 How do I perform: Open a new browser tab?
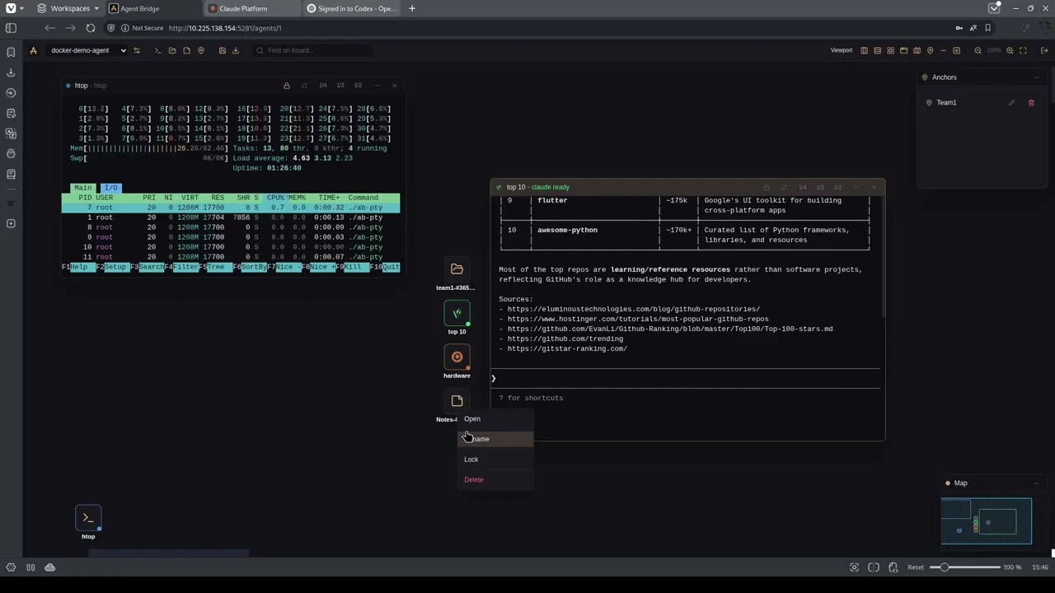[412, 8]
